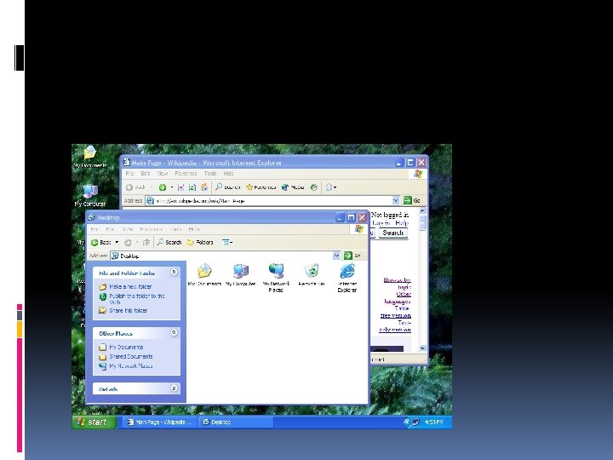Collapse the Other Places panel
613x460 pixels.
point(175,332)
